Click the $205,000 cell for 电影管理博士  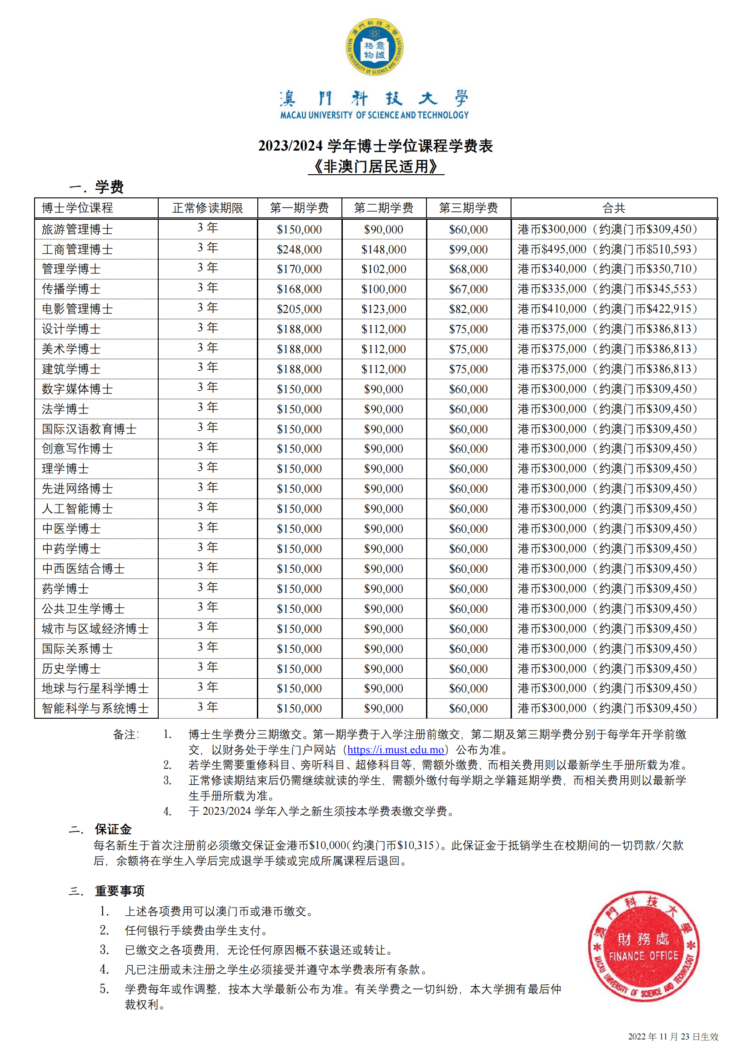299,309
